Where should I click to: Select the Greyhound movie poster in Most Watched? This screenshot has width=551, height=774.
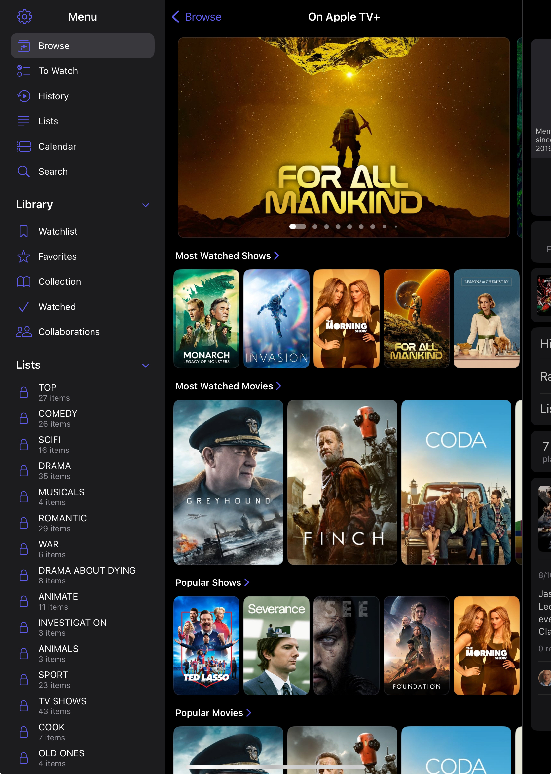tap(228, 482)
